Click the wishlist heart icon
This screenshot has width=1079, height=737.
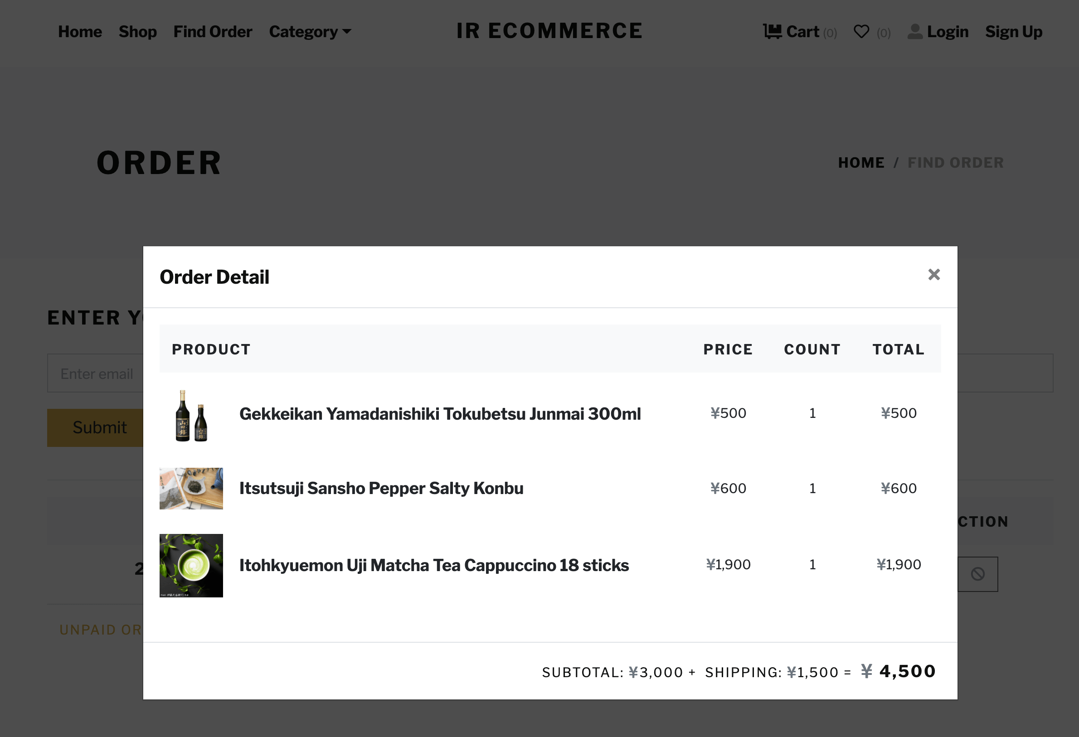861,32
